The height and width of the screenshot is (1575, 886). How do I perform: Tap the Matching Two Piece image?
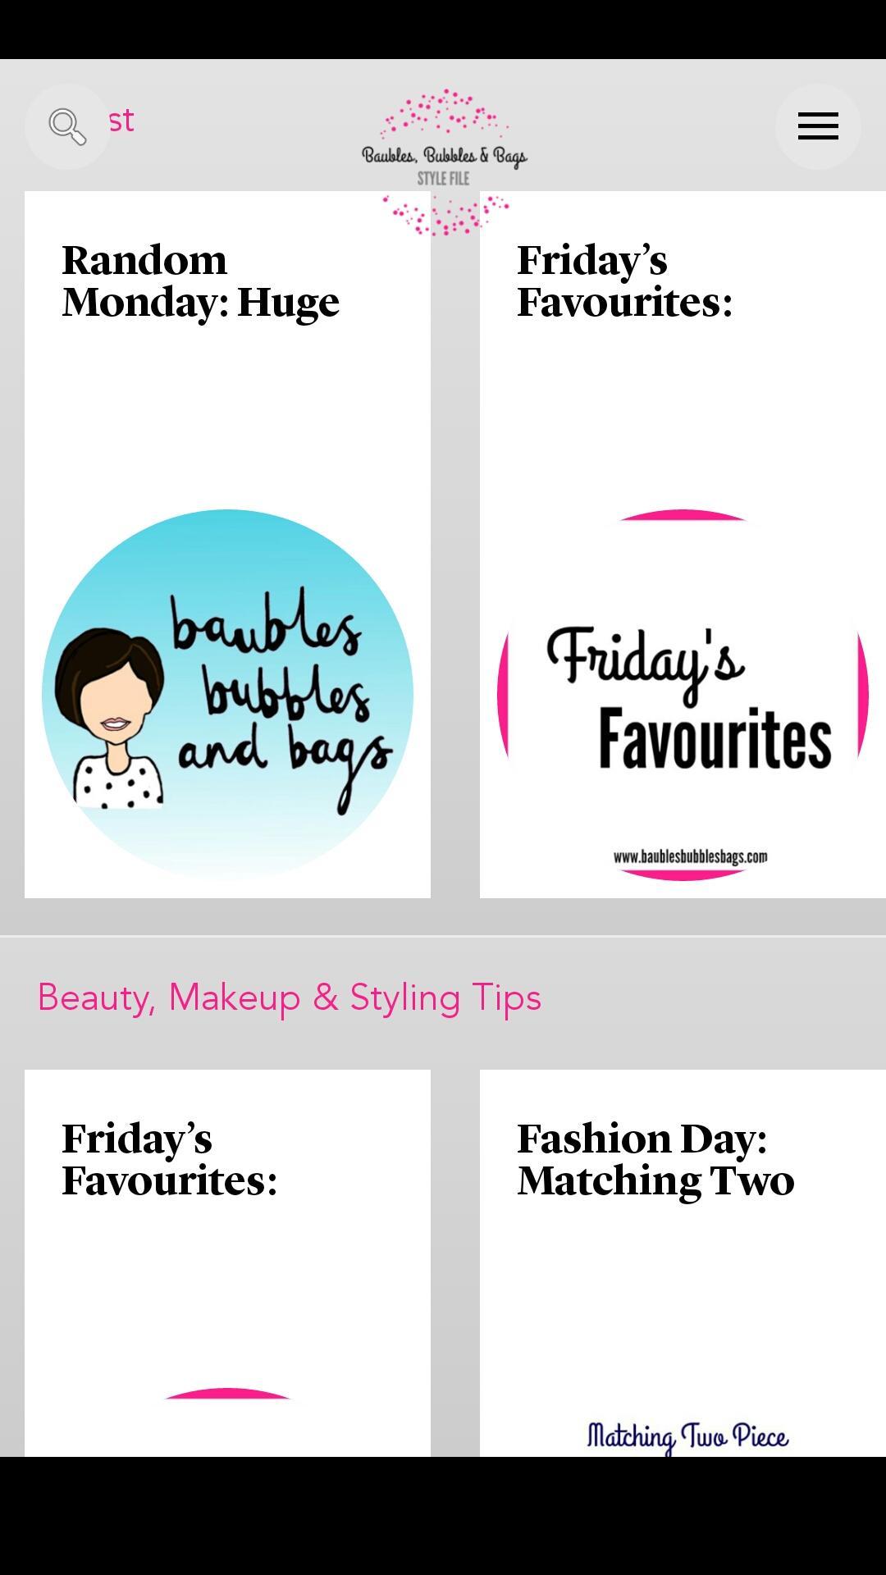(x=687, y=1436)
